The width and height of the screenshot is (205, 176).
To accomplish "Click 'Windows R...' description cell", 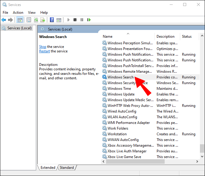I will click(x=167, y=71).
